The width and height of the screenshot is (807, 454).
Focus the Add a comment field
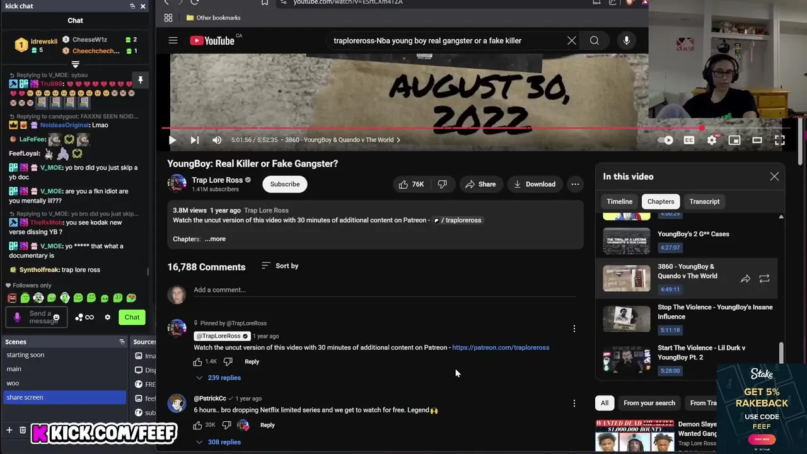click(385, 290)
